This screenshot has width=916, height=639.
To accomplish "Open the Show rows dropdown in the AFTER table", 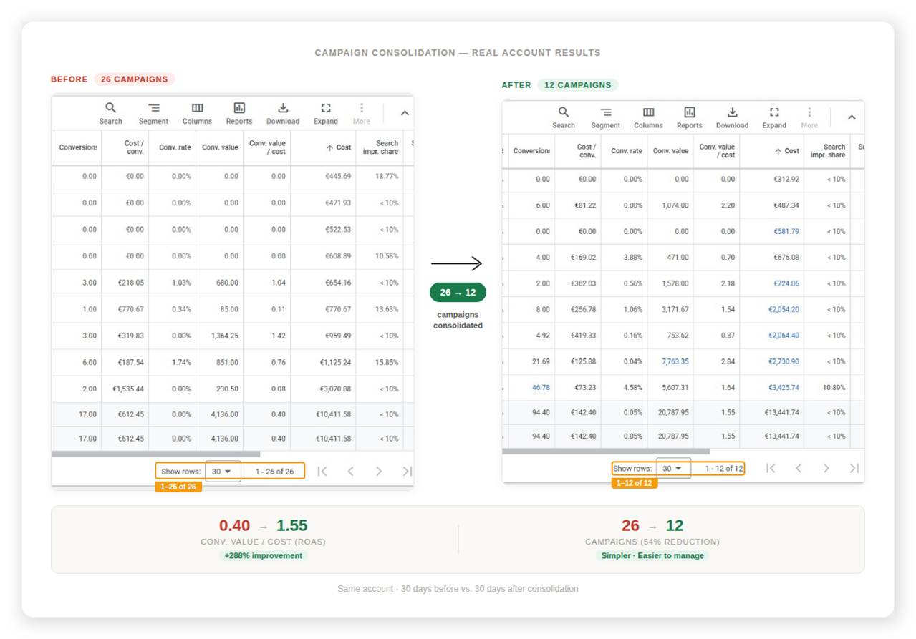I will 672,468.
